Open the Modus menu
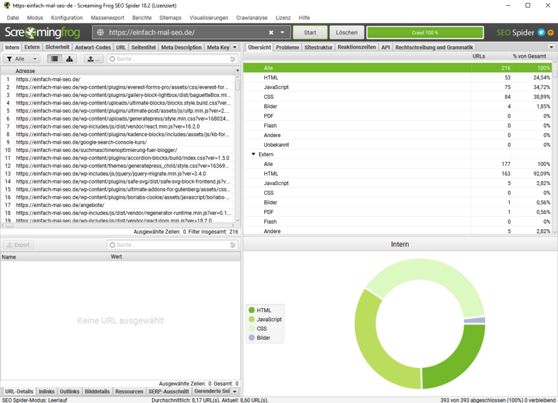558x403 pixels. point(35,18)
